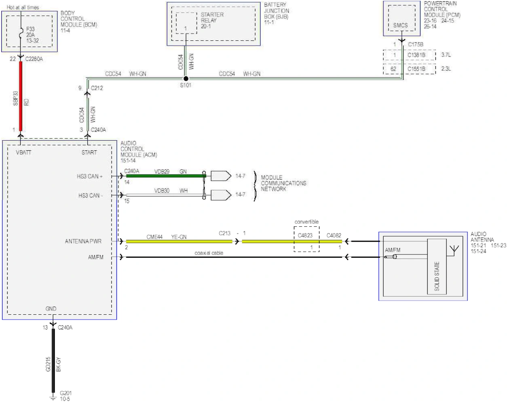Click connector label C1381B
Image resolution: width=507 pixels, height=402 pixels.
tap(416, 55)
